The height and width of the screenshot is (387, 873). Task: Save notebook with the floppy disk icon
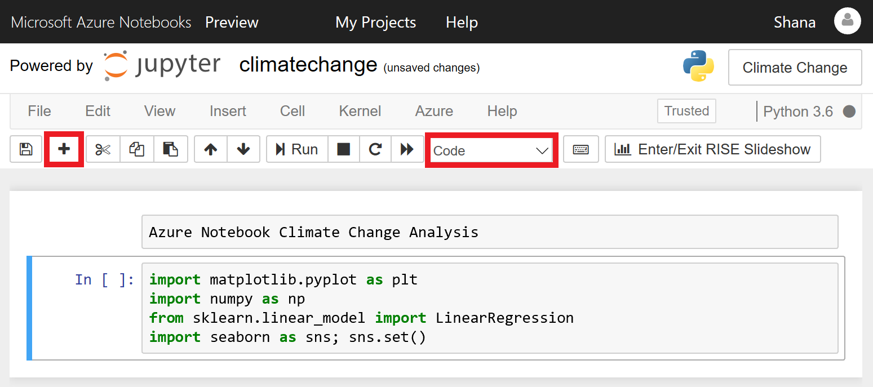pyautogui.click(x=26, y=149)
